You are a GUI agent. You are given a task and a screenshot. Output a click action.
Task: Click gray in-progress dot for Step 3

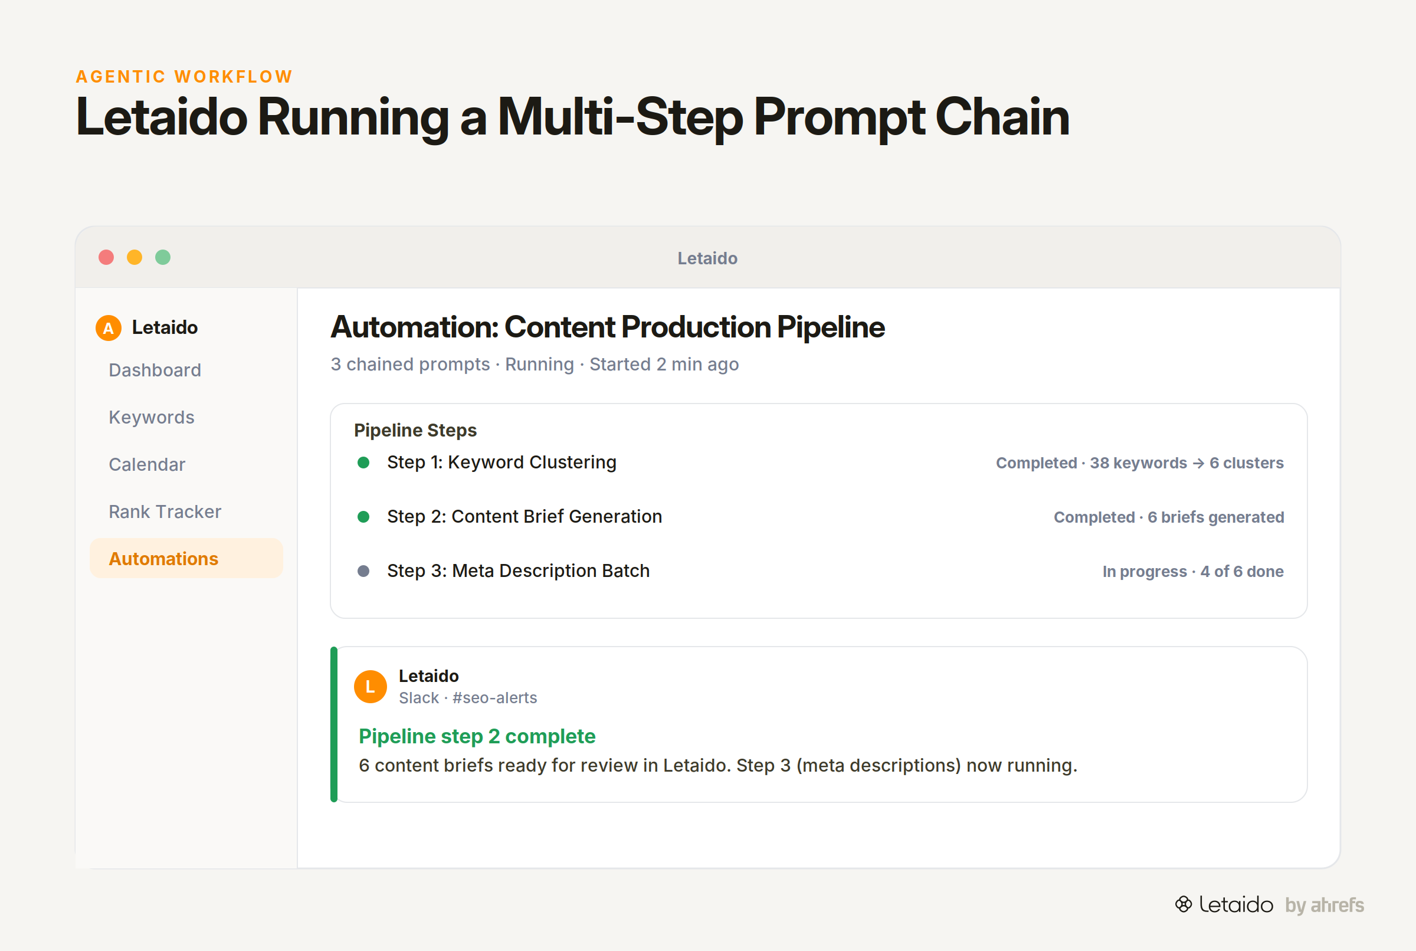point(363,571)
